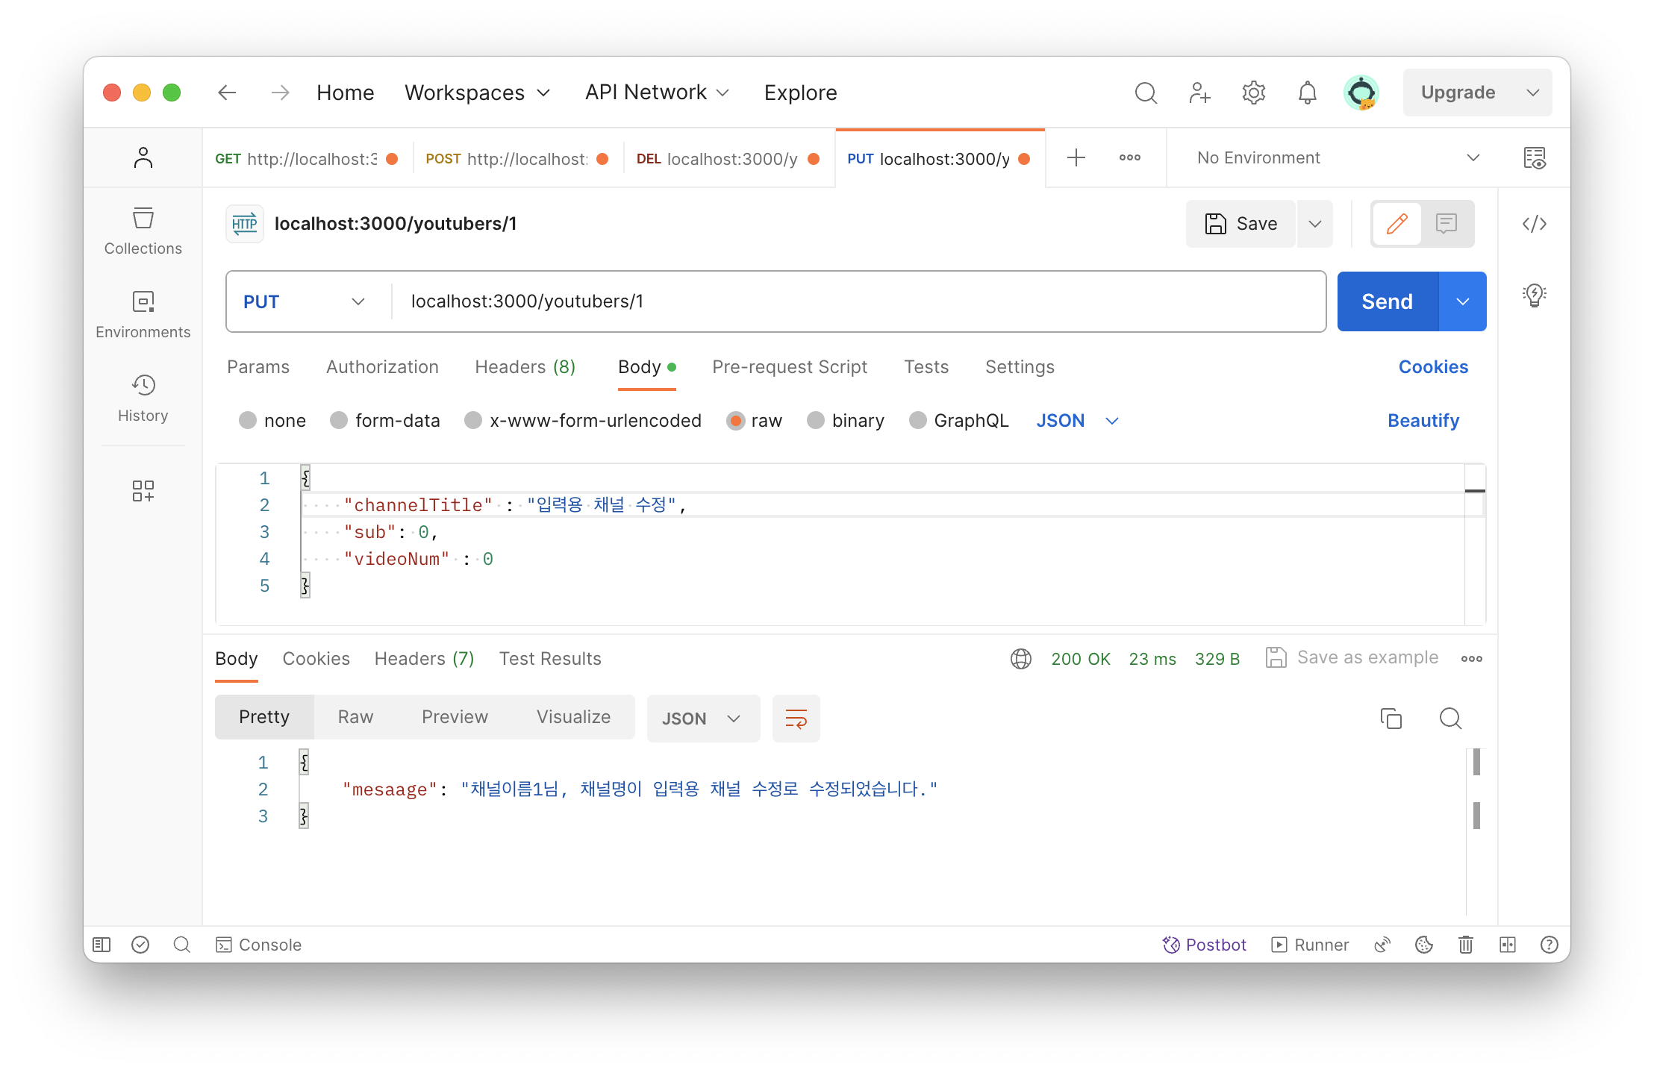Viewport: 1654px width, 1073px height.
Task: Open the History sidebar panel
Action: tap(143, 398)
